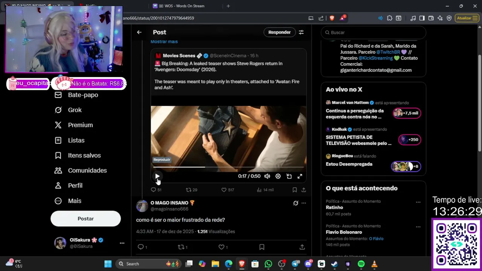The width and height of the screenshot is (482, 271).
Task: Repost the Movies Scenes post
Action: click(192, 190)
